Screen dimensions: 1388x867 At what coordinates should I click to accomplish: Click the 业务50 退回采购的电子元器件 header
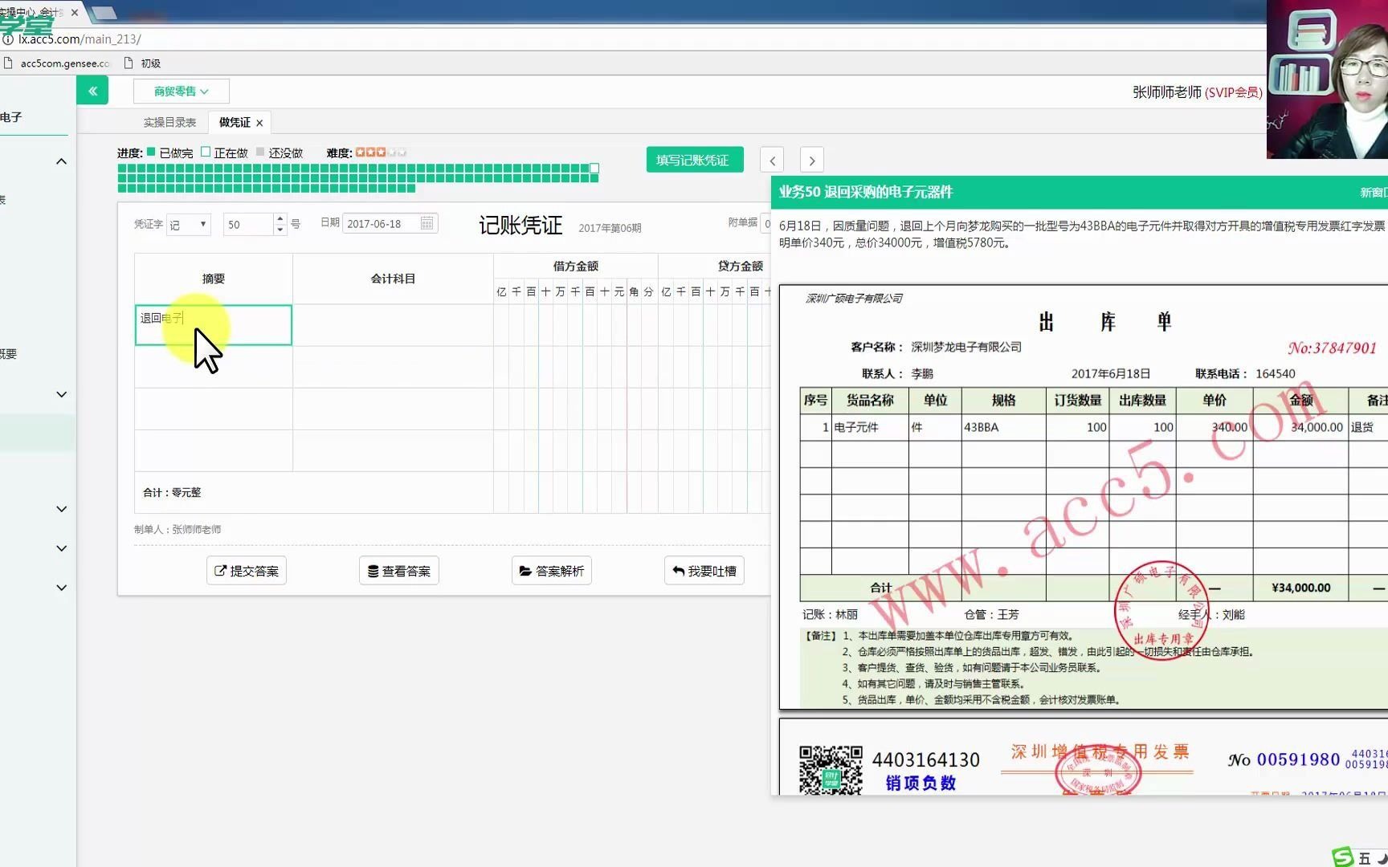pyautogui.click(x=865, y=192)
